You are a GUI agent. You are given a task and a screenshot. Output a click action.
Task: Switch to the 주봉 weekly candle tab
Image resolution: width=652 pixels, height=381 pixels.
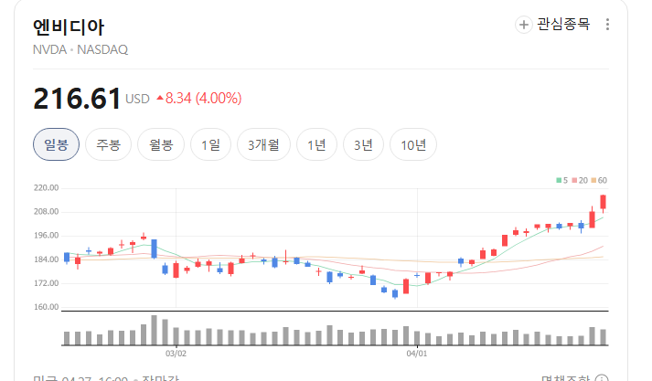point(109,144)
